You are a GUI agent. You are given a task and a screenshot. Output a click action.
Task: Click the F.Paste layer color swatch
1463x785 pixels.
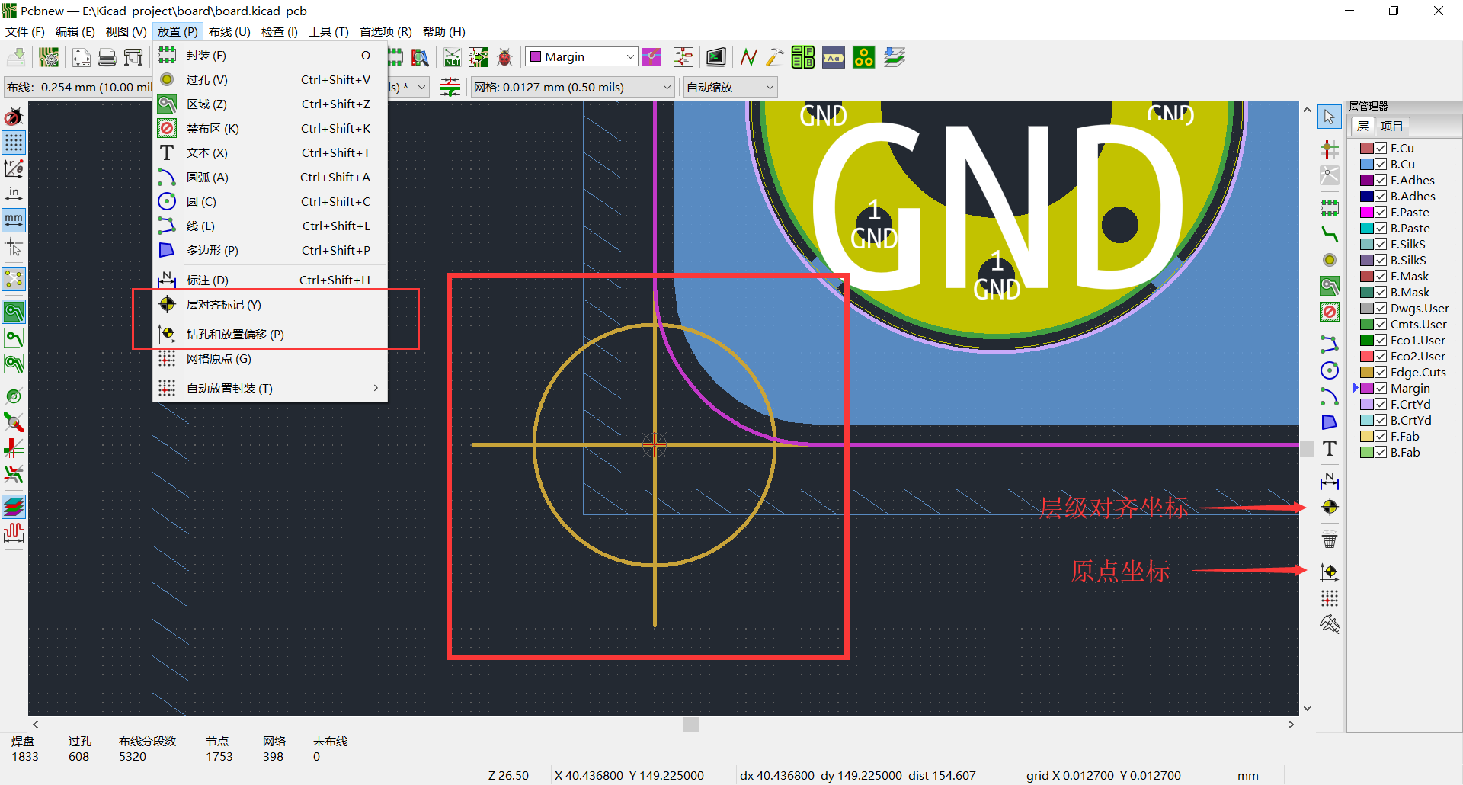(x=1367, y=213)
